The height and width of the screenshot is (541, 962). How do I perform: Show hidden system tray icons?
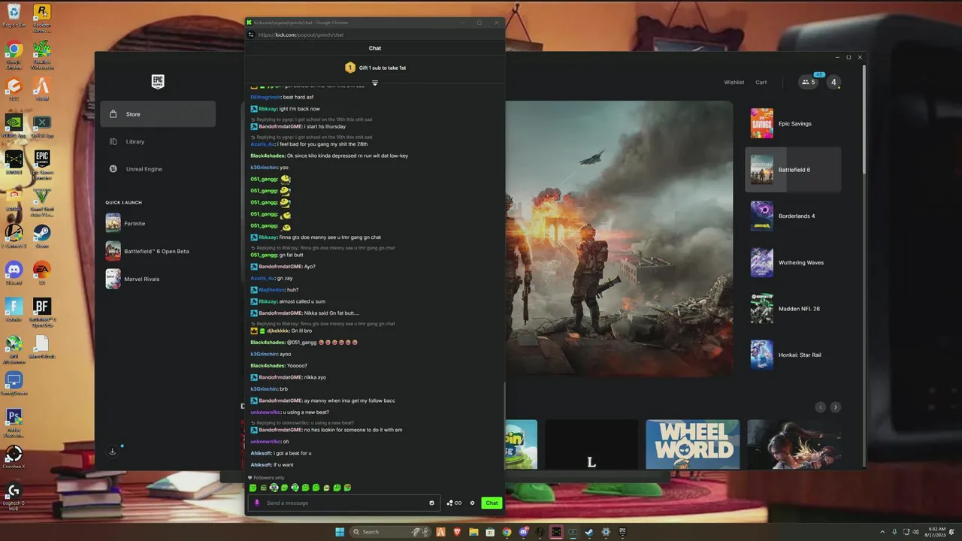click(x=883, y=532)
